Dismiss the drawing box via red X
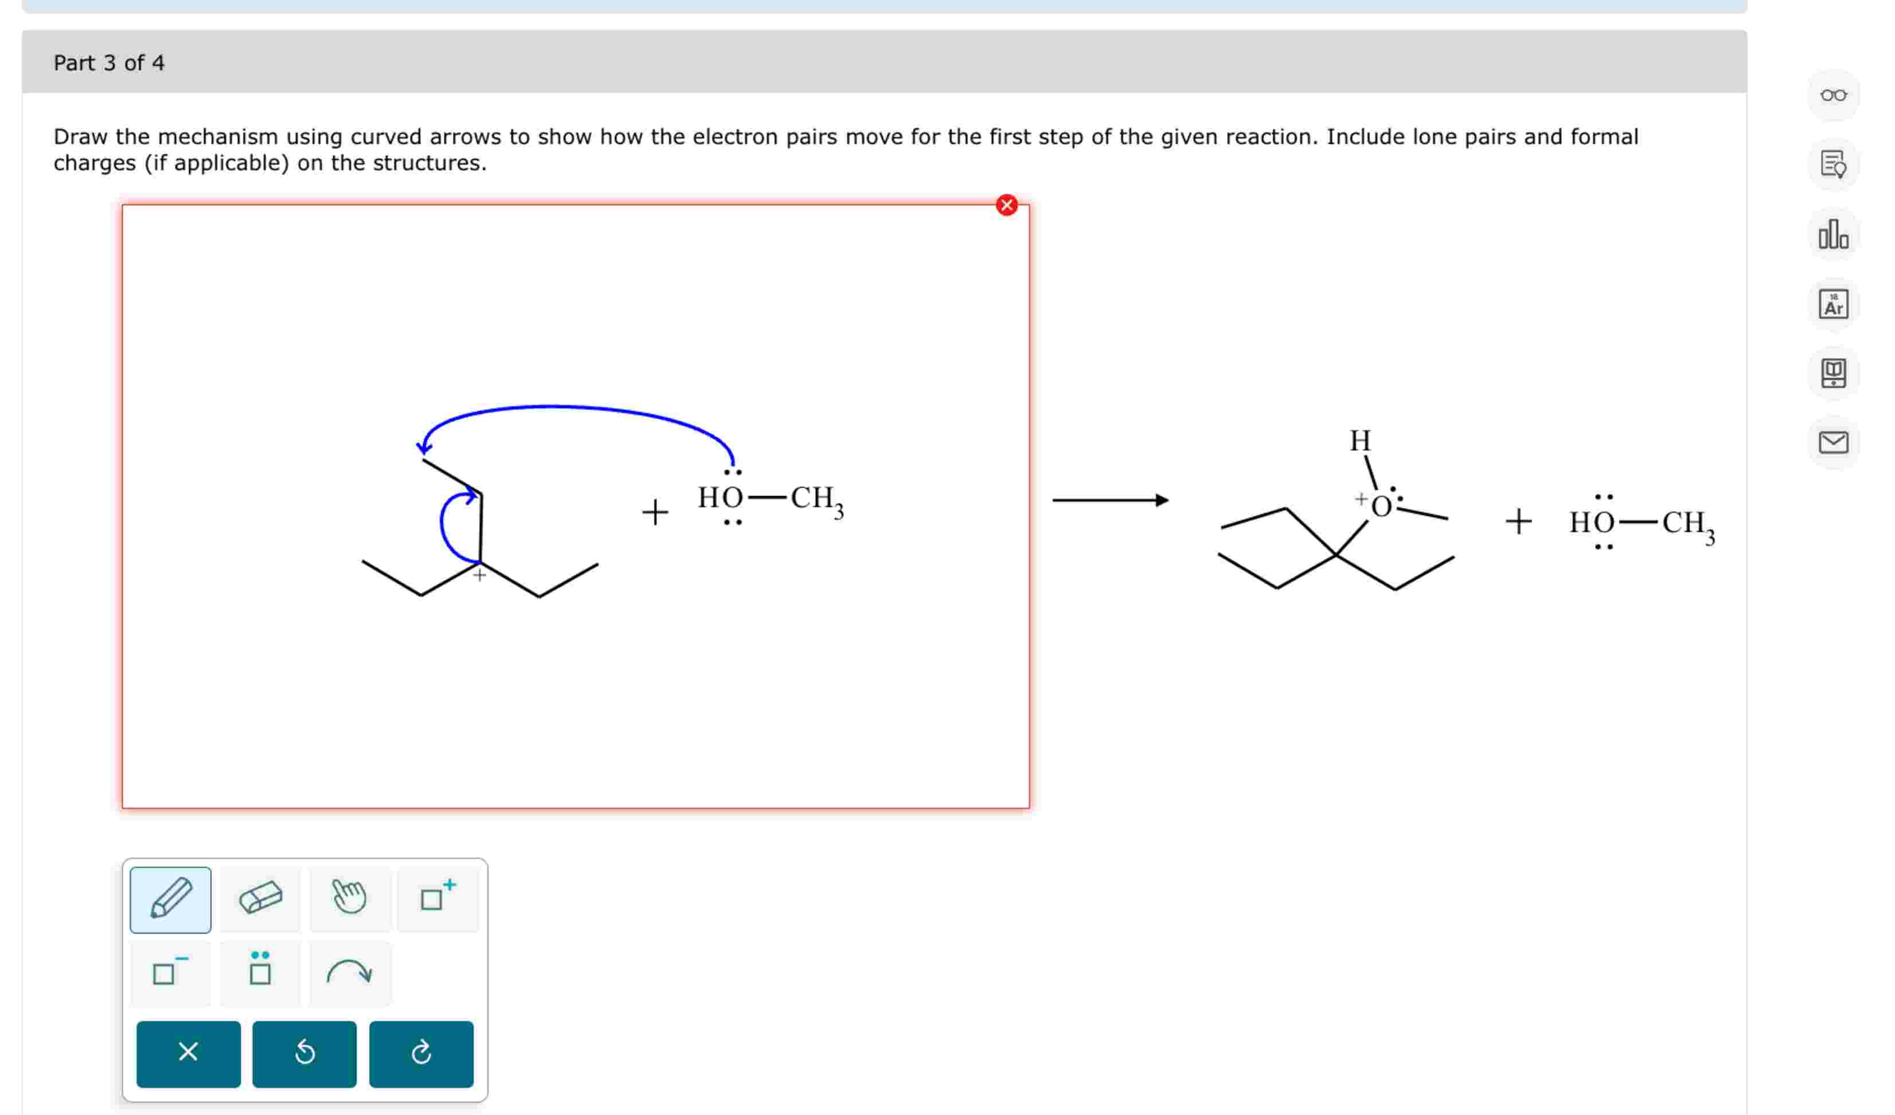 tap(1006, 205)
